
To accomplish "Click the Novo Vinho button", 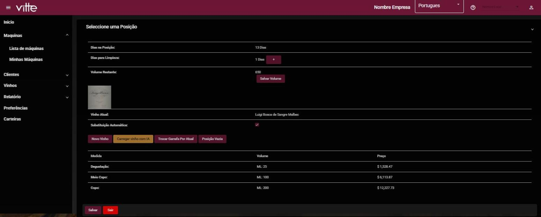I will [x=100, y=139].
